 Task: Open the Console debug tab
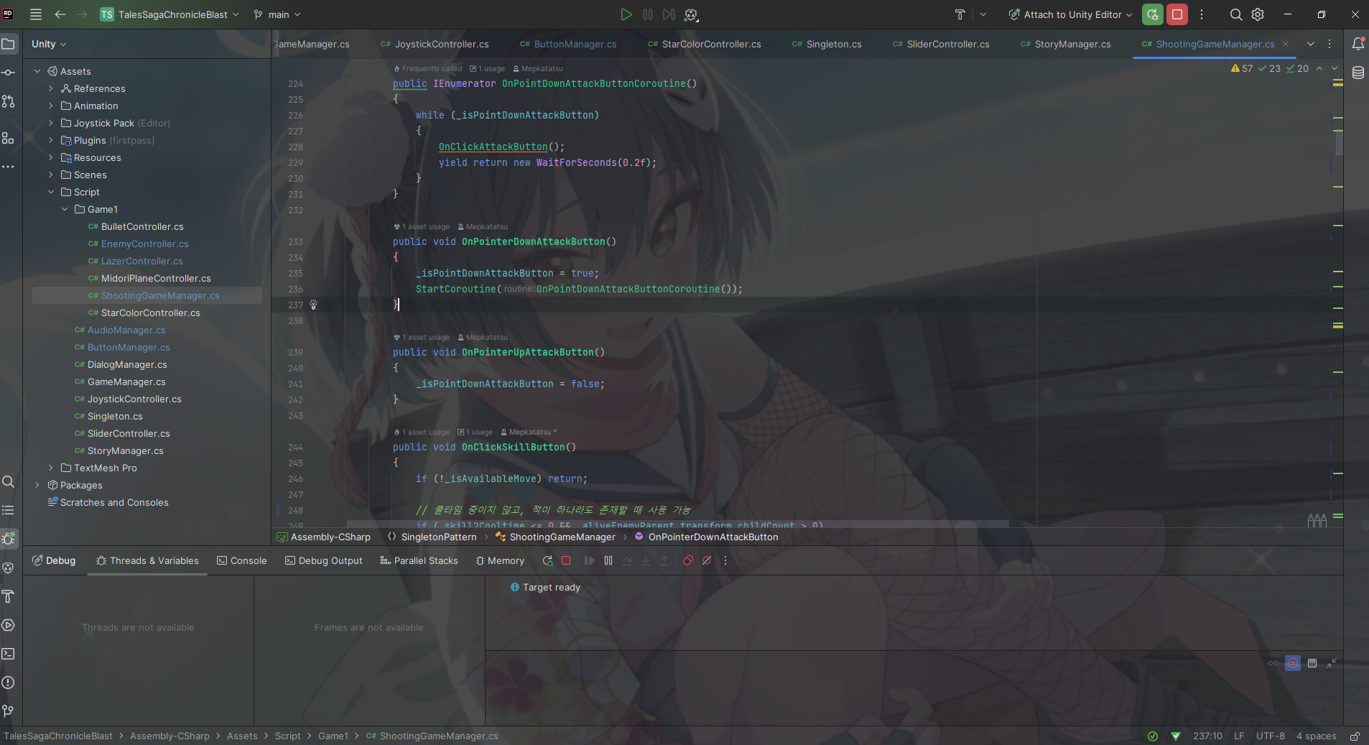[x=242, y=560]
